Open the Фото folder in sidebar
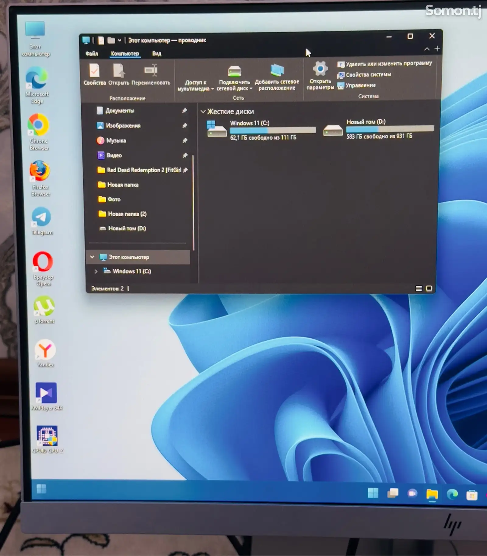The image size is (487, 556). click(114, 199)
